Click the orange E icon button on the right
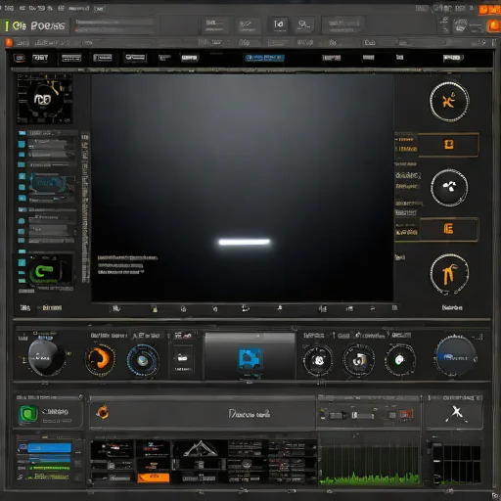501x501 pixels. 449,229
